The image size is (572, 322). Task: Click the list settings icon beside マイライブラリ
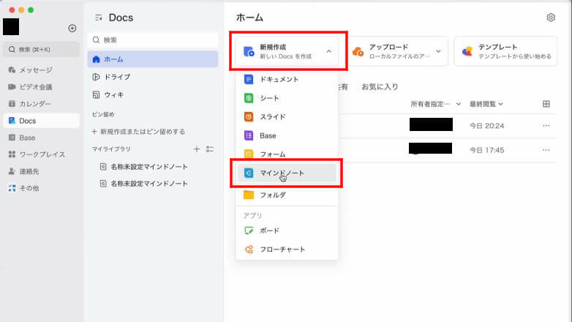[210, 149]
